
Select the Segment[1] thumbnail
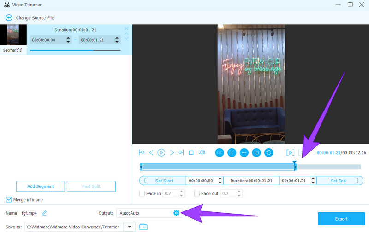[x=13, y=35]
